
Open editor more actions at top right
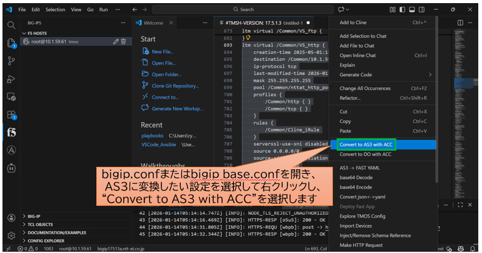pos(470,23)
